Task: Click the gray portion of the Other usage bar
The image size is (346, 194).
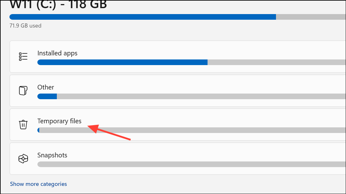Action: (201, 96)
